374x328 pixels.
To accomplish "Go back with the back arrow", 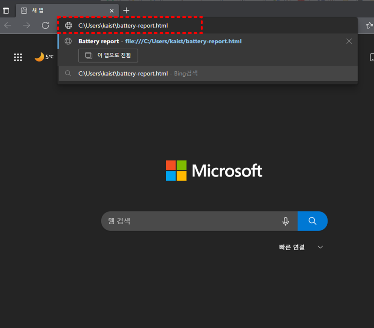I will 8,25.
